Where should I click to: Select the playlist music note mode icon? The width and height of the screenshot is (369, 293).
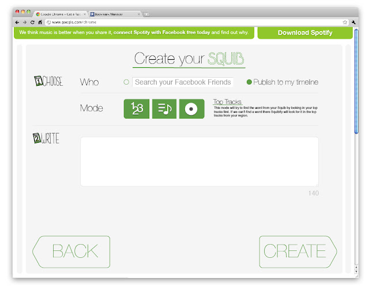164,109
